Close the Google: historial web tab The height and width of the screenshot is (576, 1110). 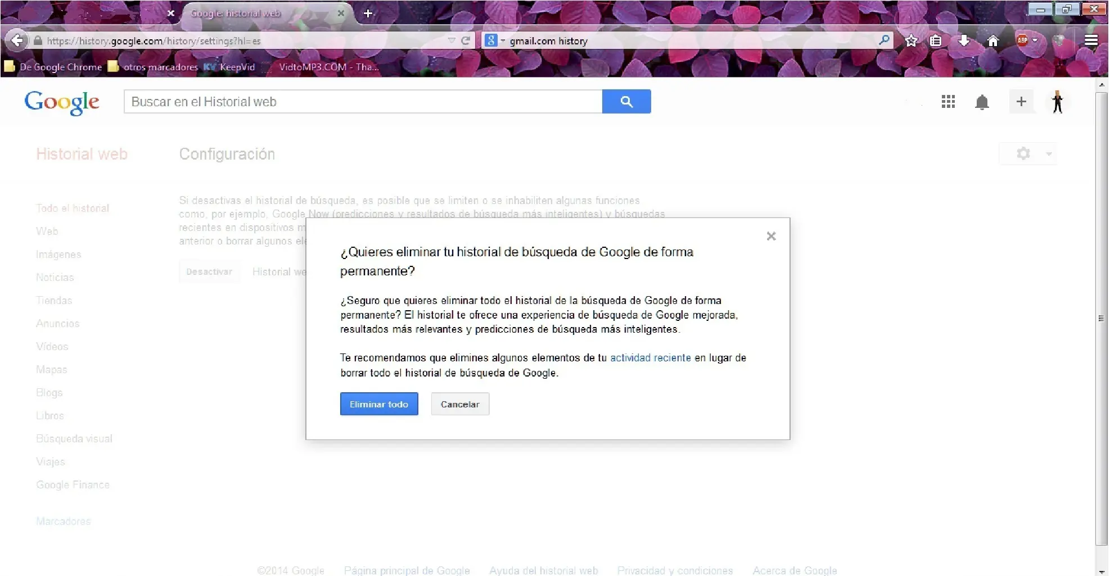pos(341,13)
